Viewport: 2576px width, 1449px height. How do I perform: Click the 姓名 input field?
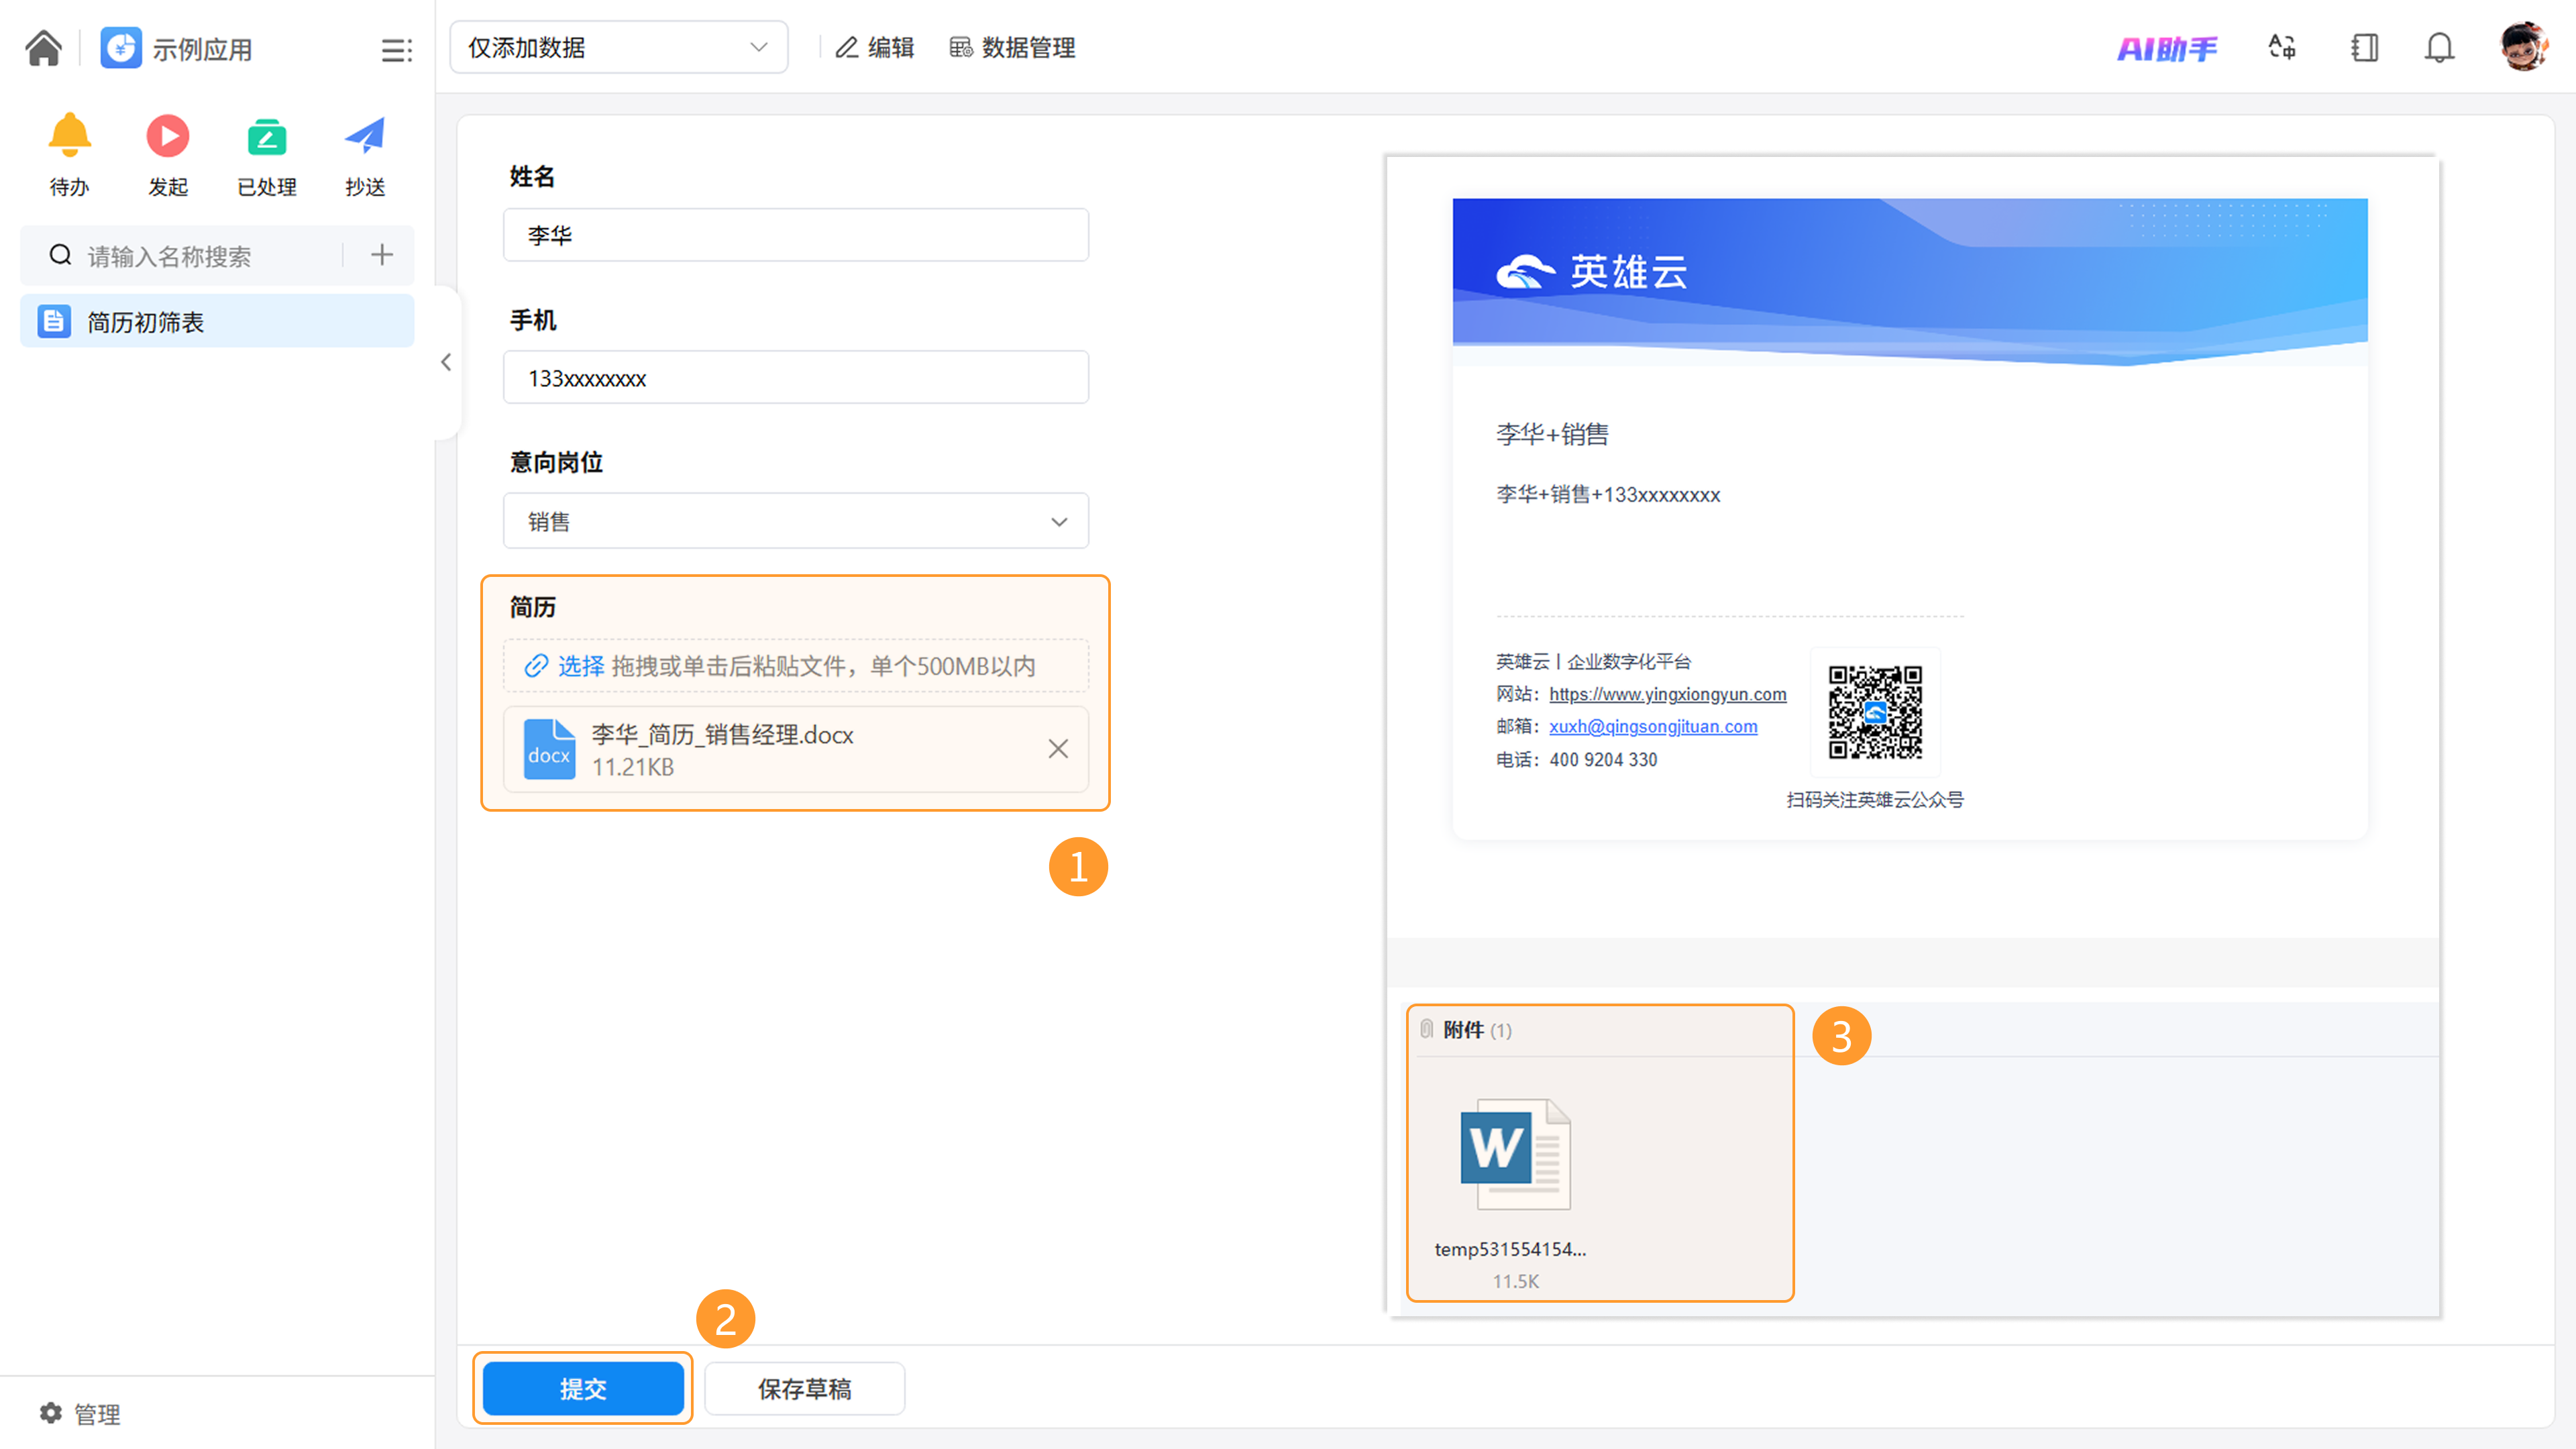(795, 235)
